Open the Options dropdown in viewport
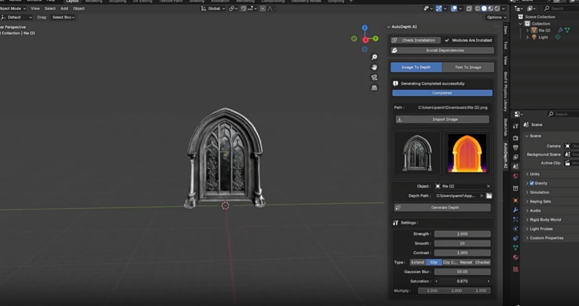 (496, 17)
